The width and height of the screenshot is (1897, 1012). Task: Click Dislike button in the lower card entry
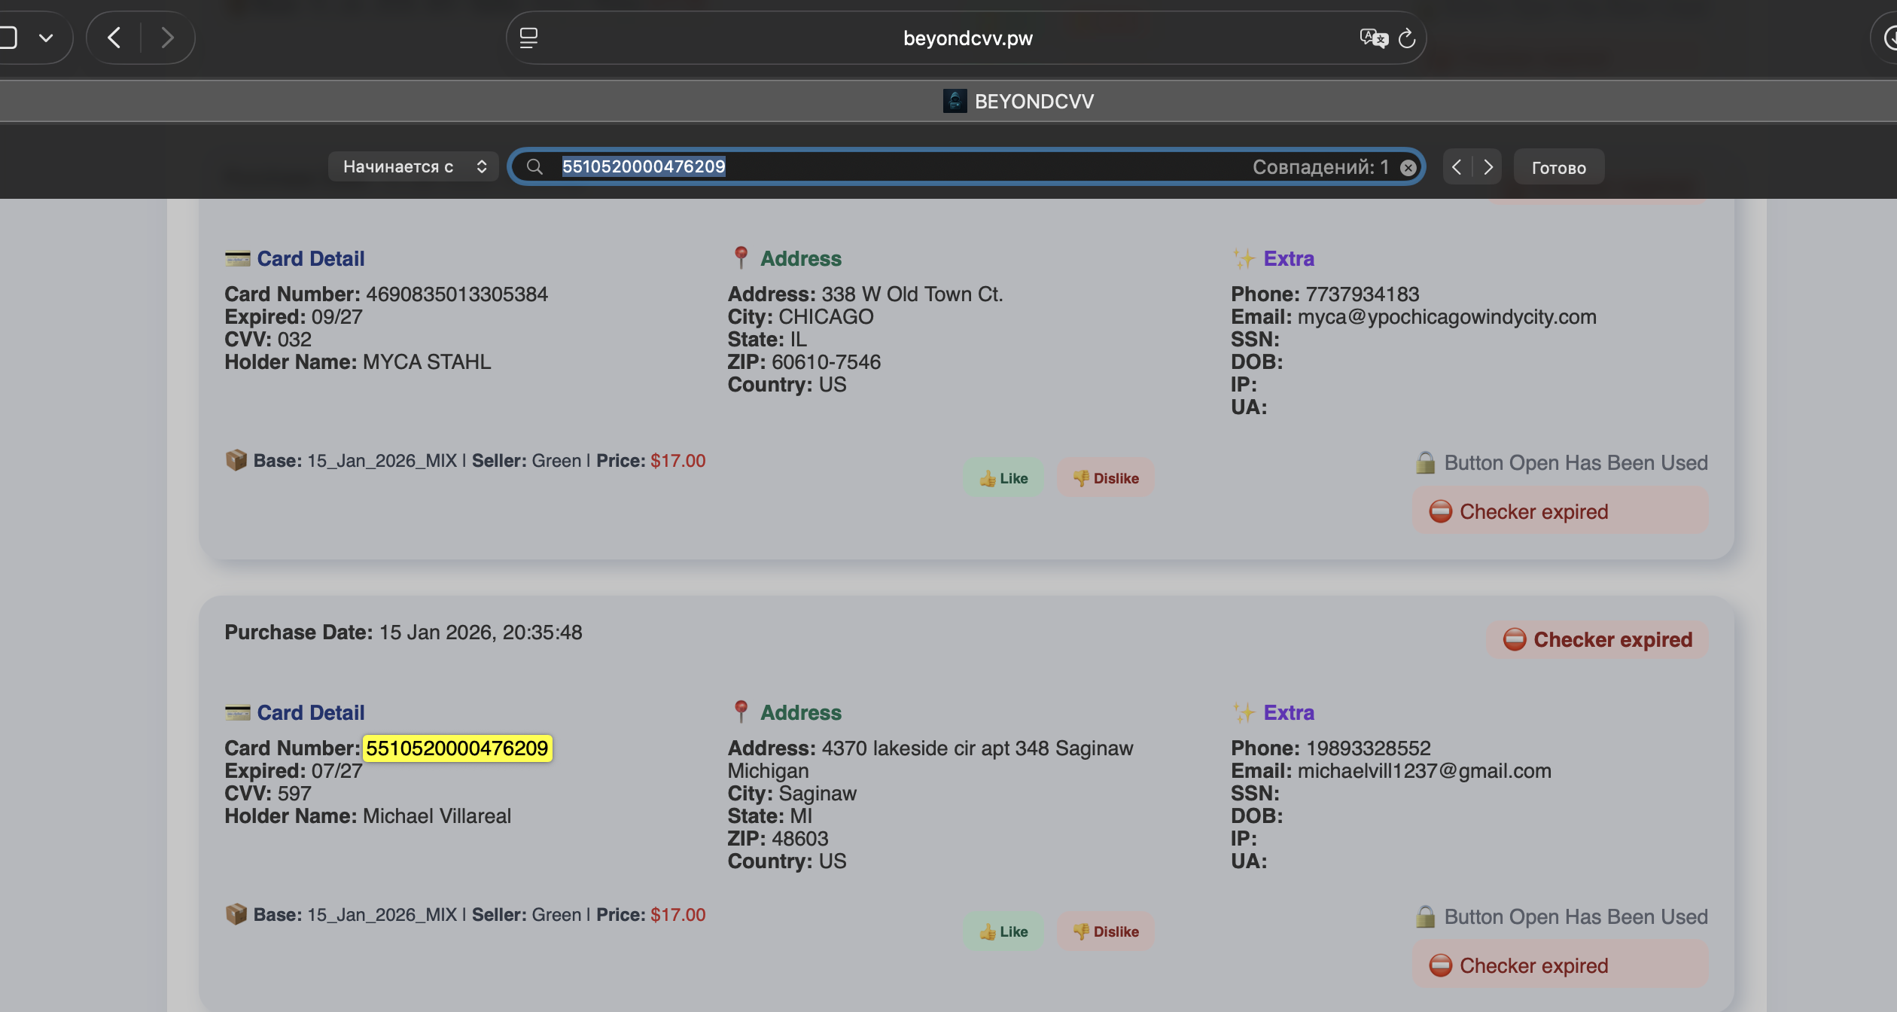[x=1105, y=931]
